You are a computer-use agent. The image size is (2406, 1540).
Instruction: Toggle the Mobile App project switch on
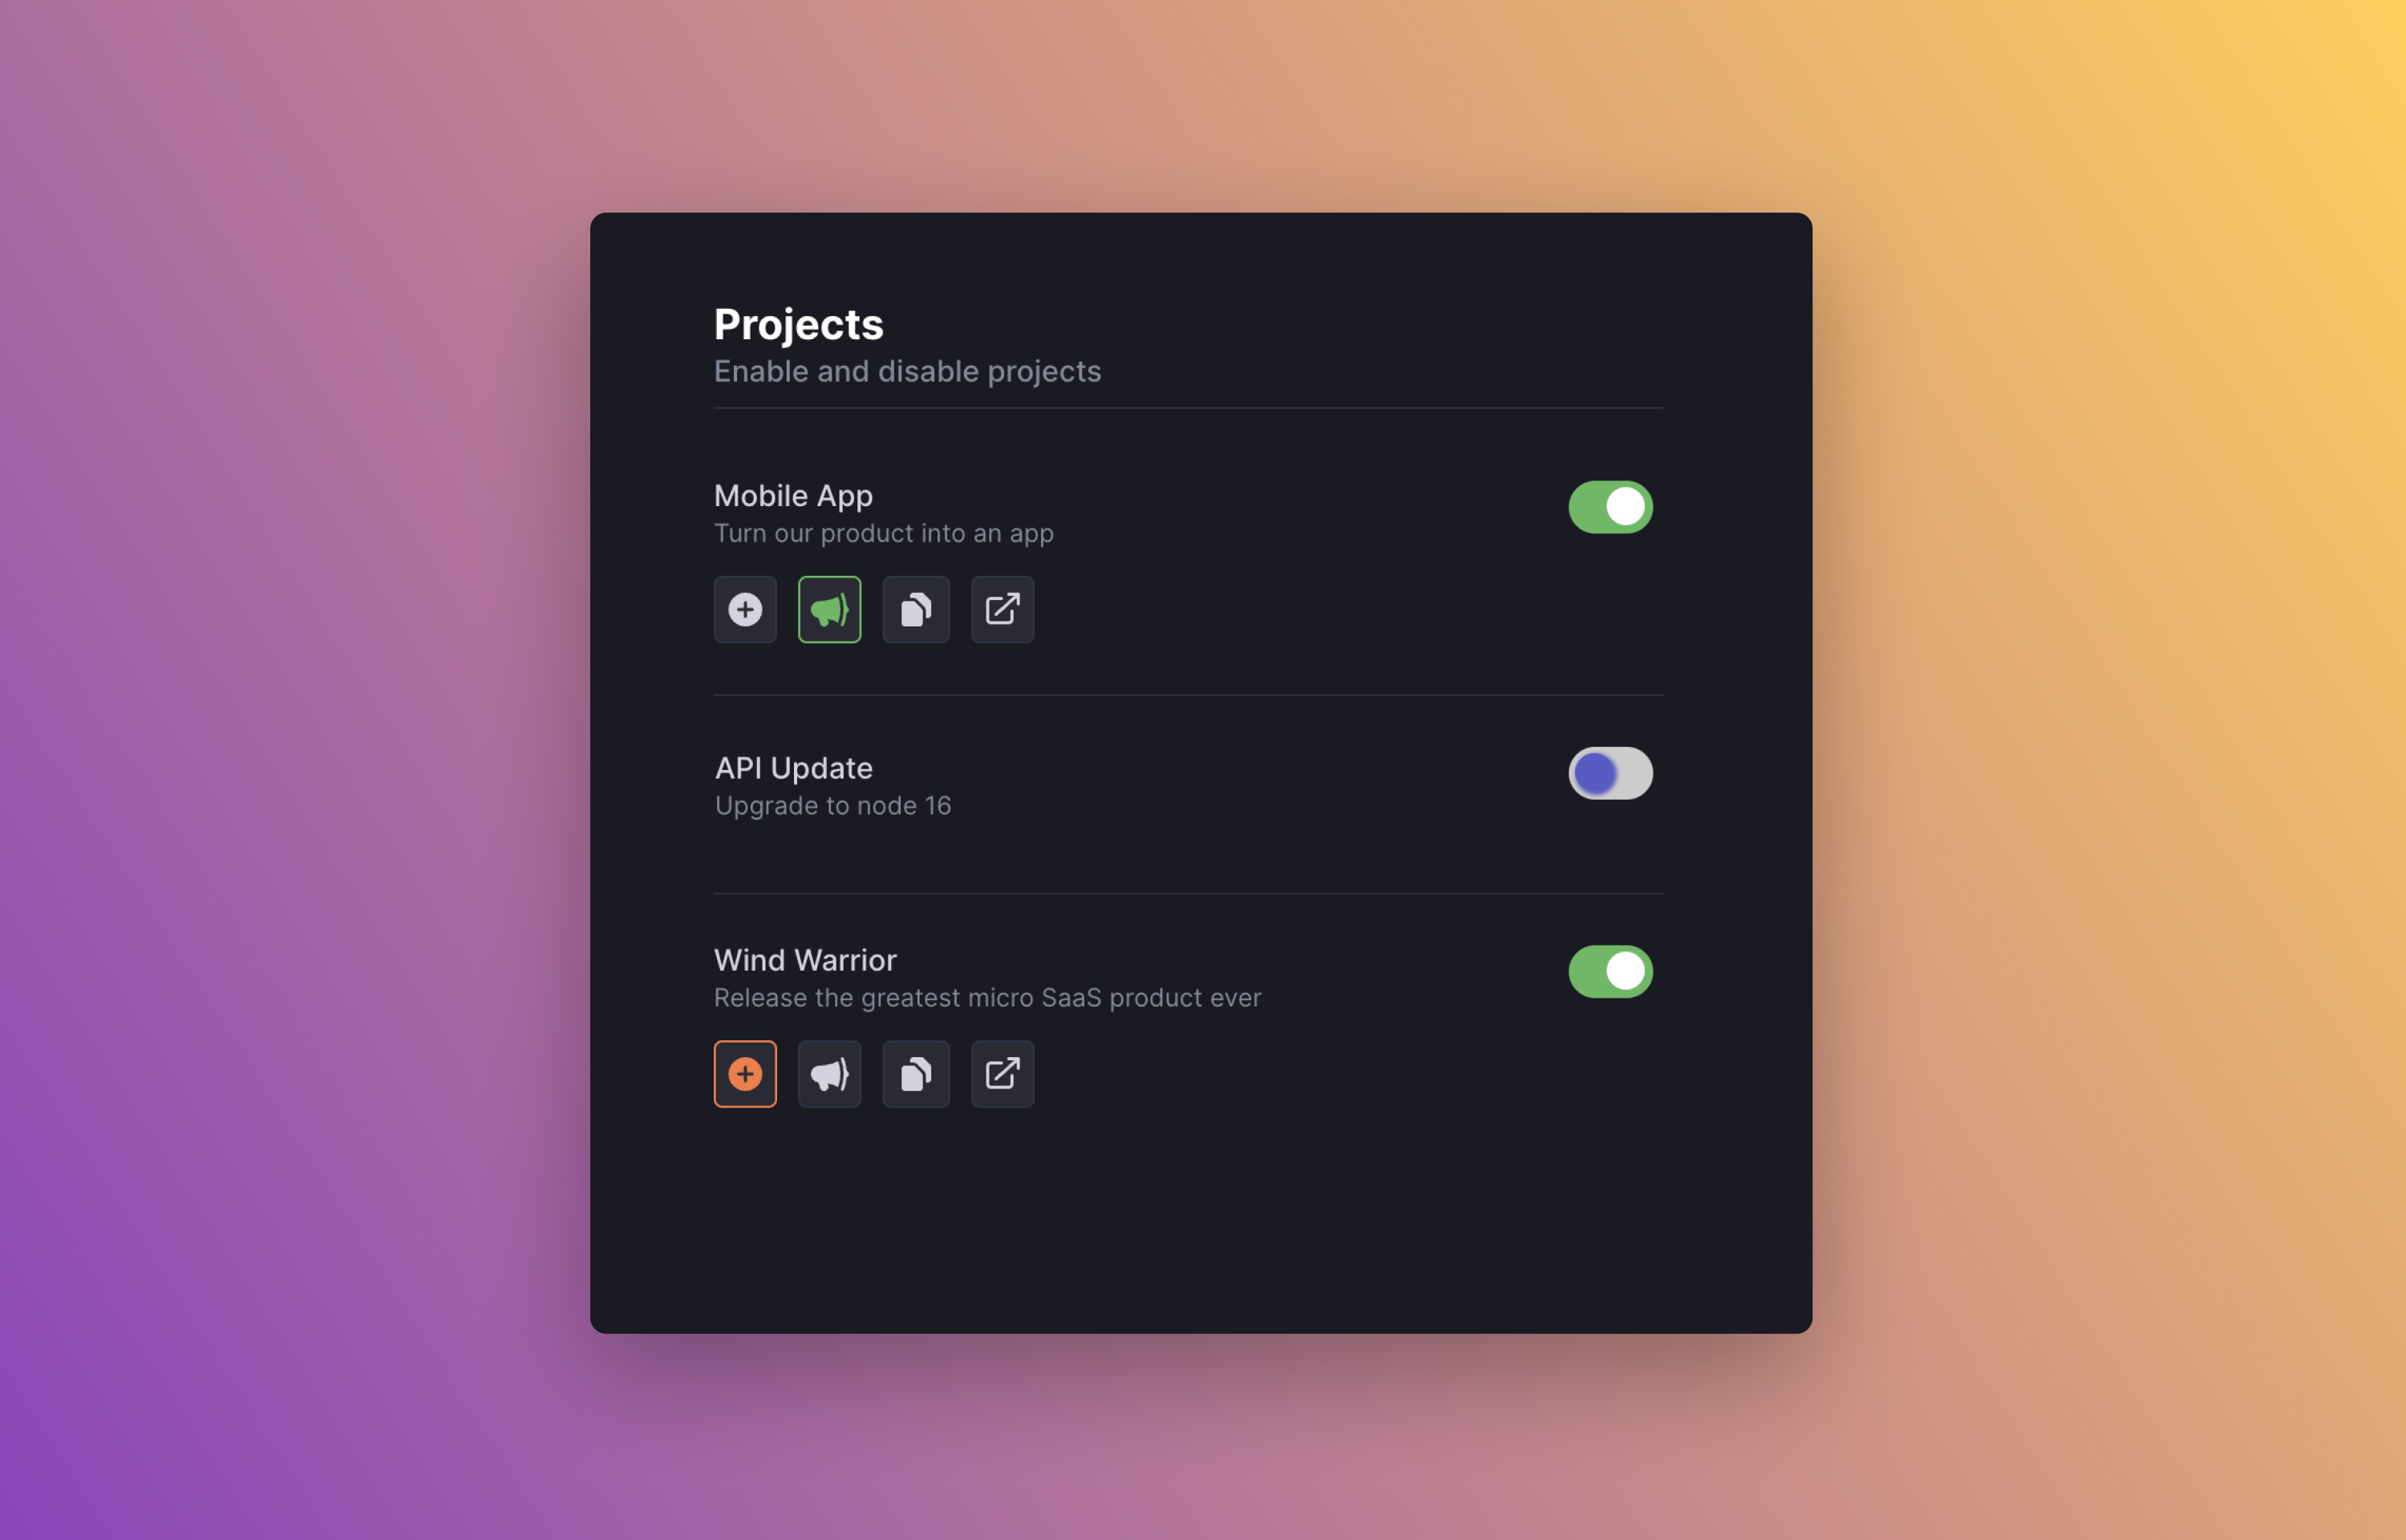click(x=1610, y=507)
